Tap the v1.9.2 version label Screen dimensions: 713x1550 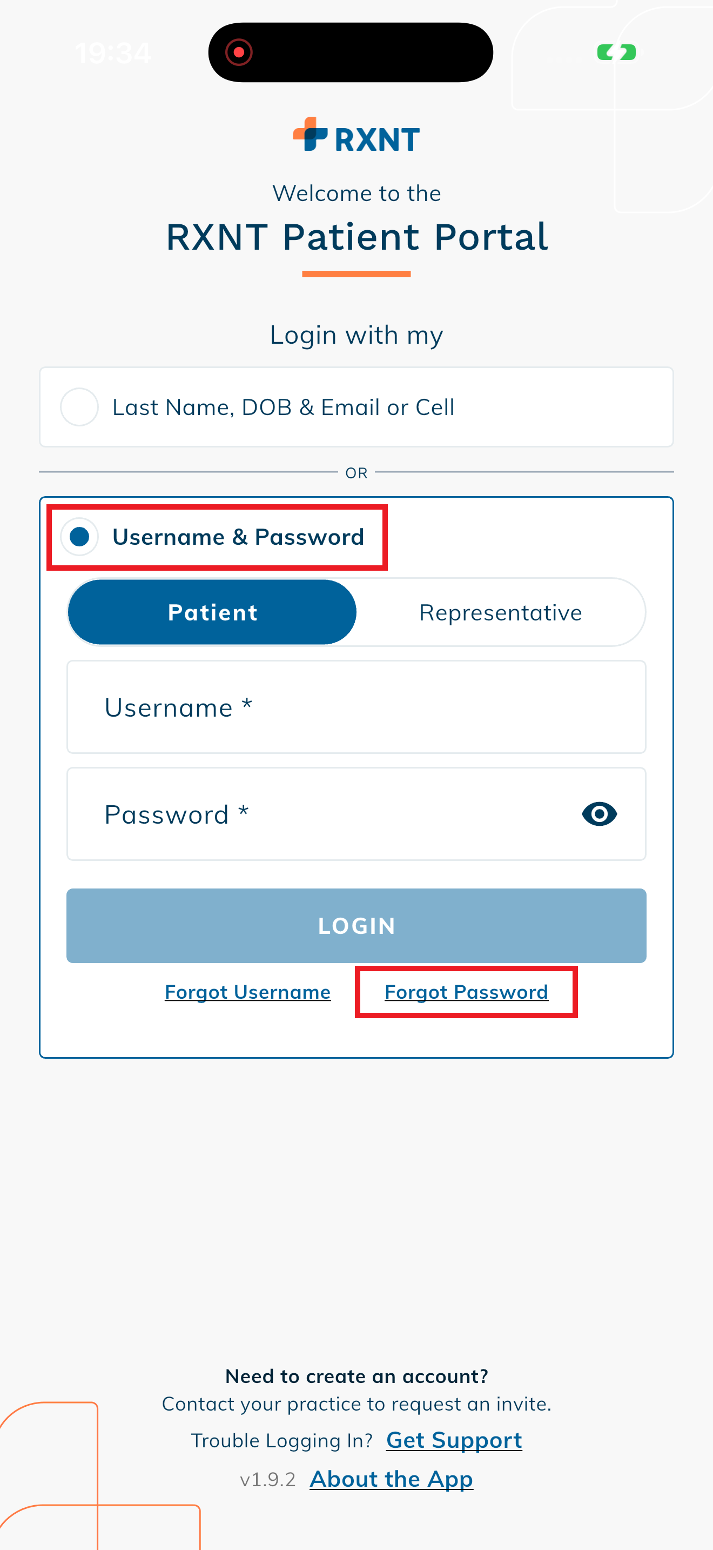(x=267, y=1480)
